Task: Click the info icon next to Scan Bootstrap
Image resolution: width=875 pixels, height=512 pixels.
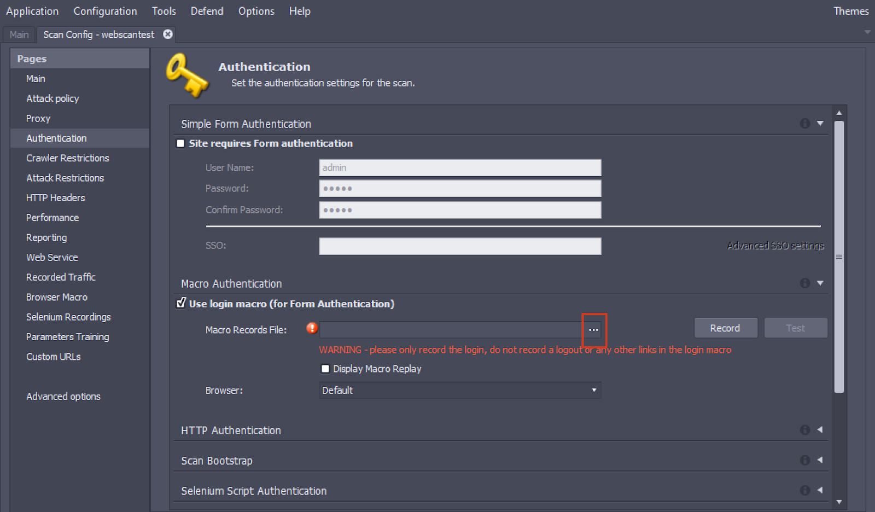Action: pos(804,459)
